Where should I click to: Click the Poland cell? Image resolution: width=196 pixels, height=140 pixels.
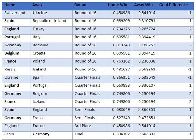pyautogui.click(x=39, y=61)
